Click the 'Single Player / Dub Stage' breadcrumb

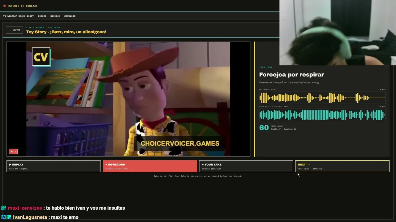click(43, 27)
